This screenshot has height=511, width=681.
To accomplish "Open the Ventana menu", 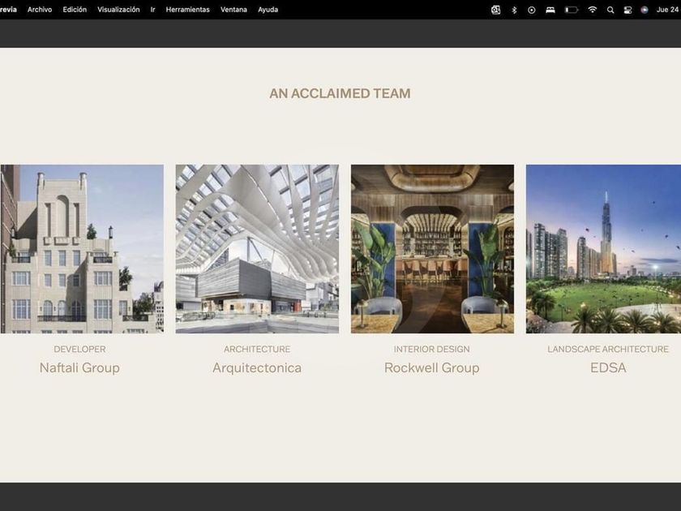I will coord(233,10).
